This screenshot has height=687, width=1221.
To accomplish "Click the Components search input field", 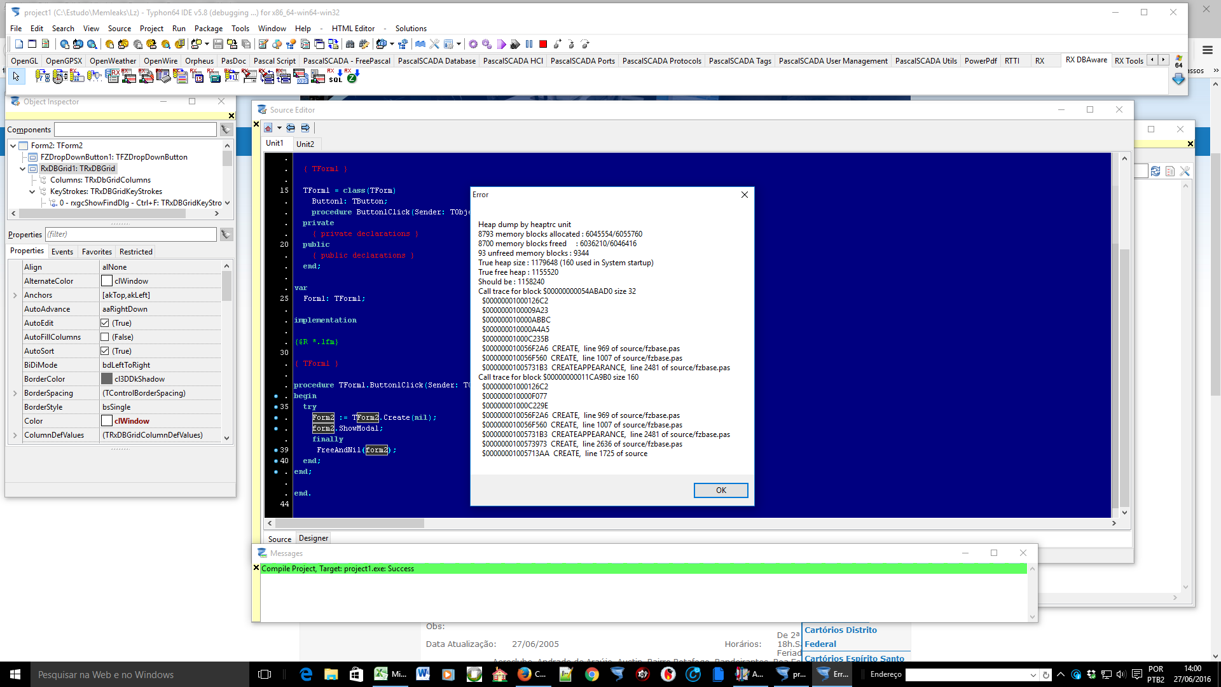I will click(x=135, y=129).
